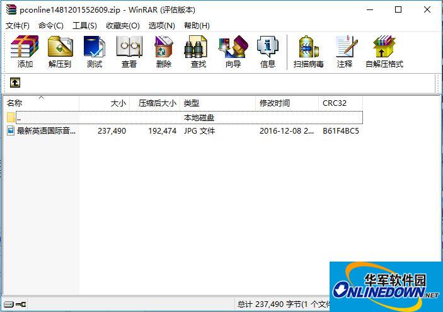Viewport: 443px width, 312px height.
Task: Click the WinRAR title bar app icon
Action: point(11,9)
